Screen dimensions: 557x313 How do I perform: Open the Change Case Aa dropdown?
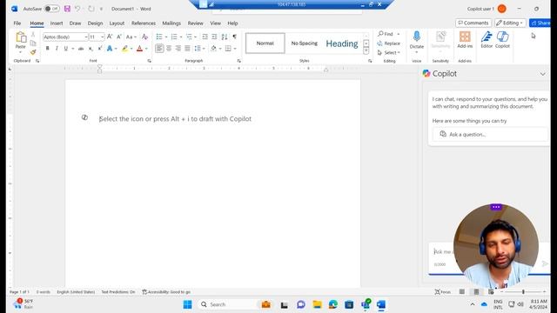[x=131, y=37]
